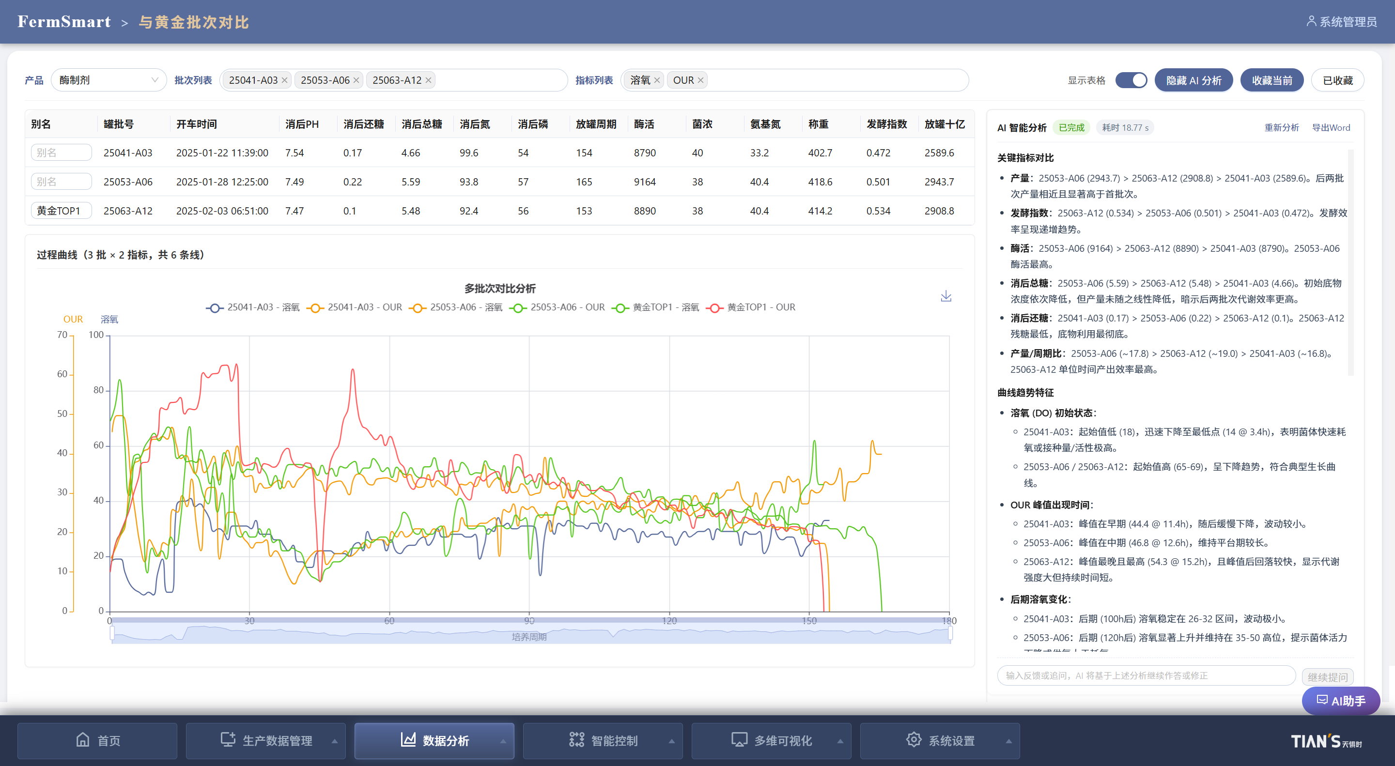Toggle the 显示表格 switch
This screenshot has width=1395, height=766.
pos(1131,80)
